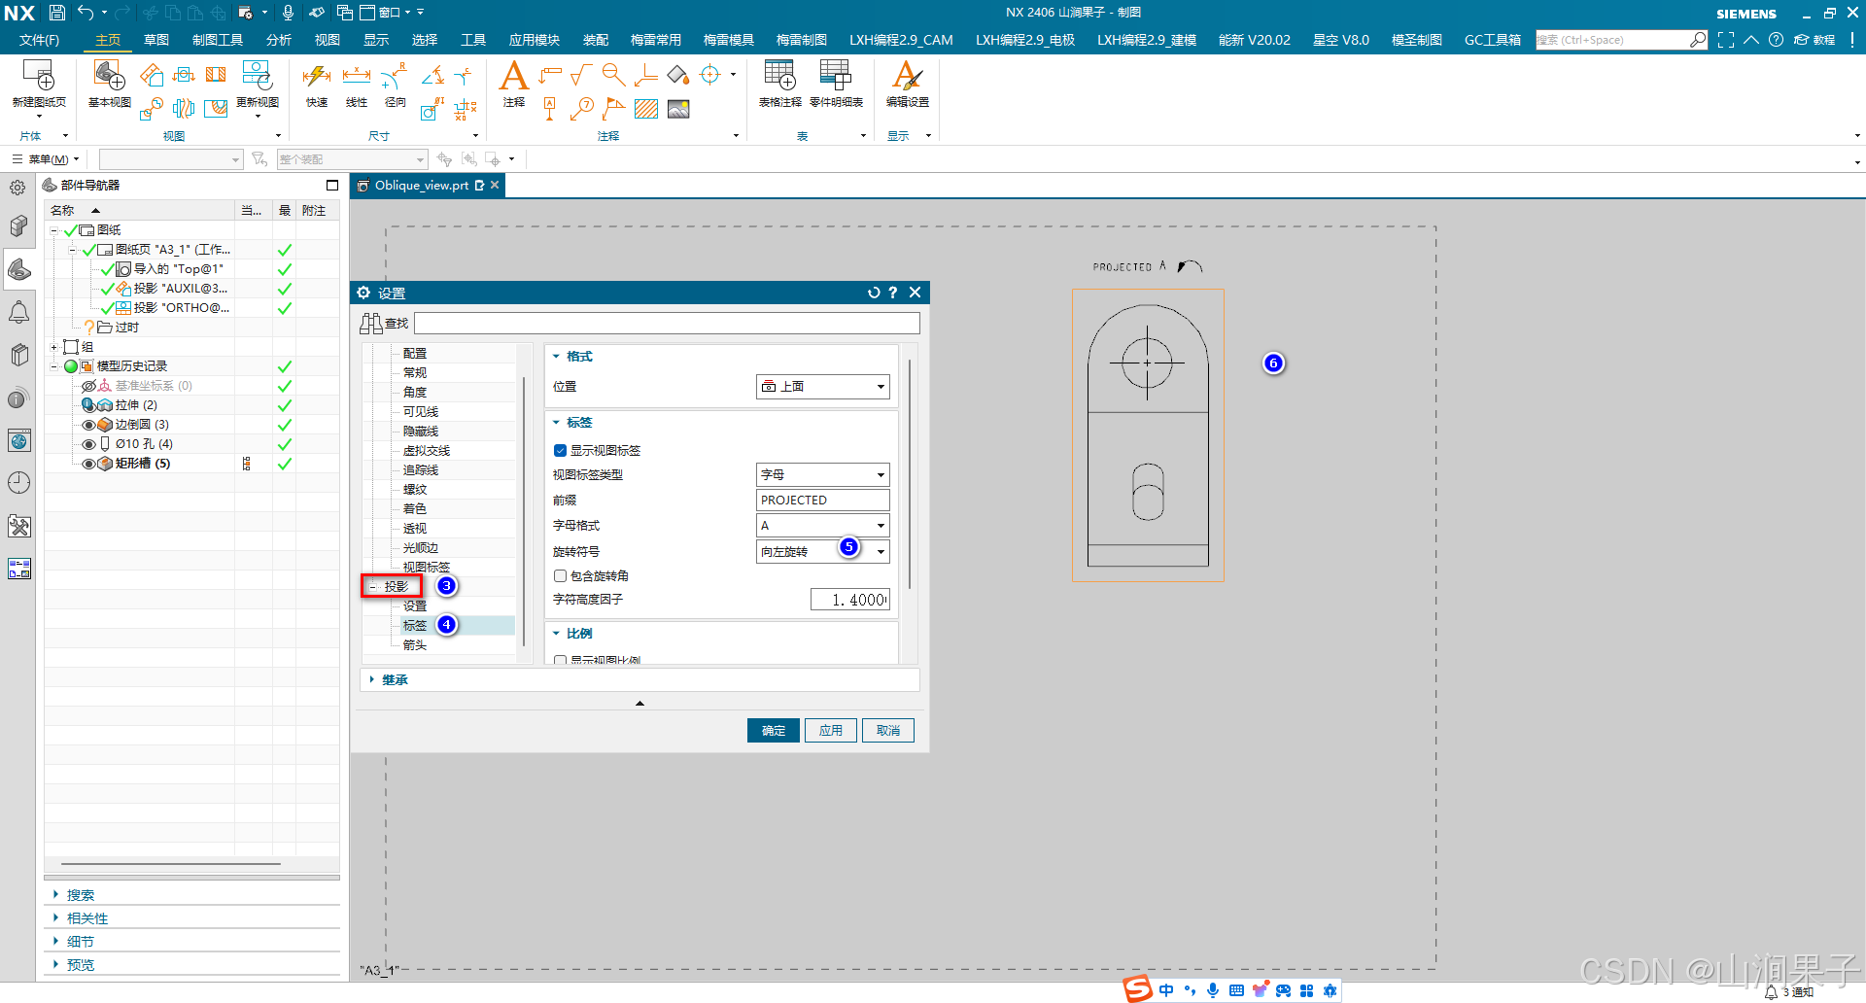The image size is (1866, 1003).
Task: Click the 查找 search field in Settings
Action: [667, 323]
